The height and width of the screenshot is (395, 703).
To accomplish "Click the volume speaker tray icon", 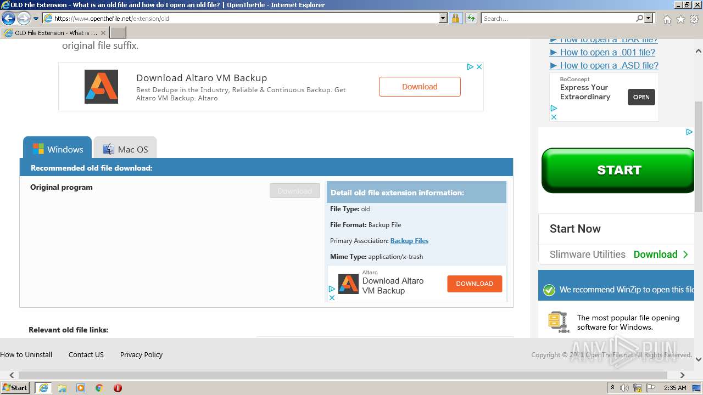I will [624, 388].
